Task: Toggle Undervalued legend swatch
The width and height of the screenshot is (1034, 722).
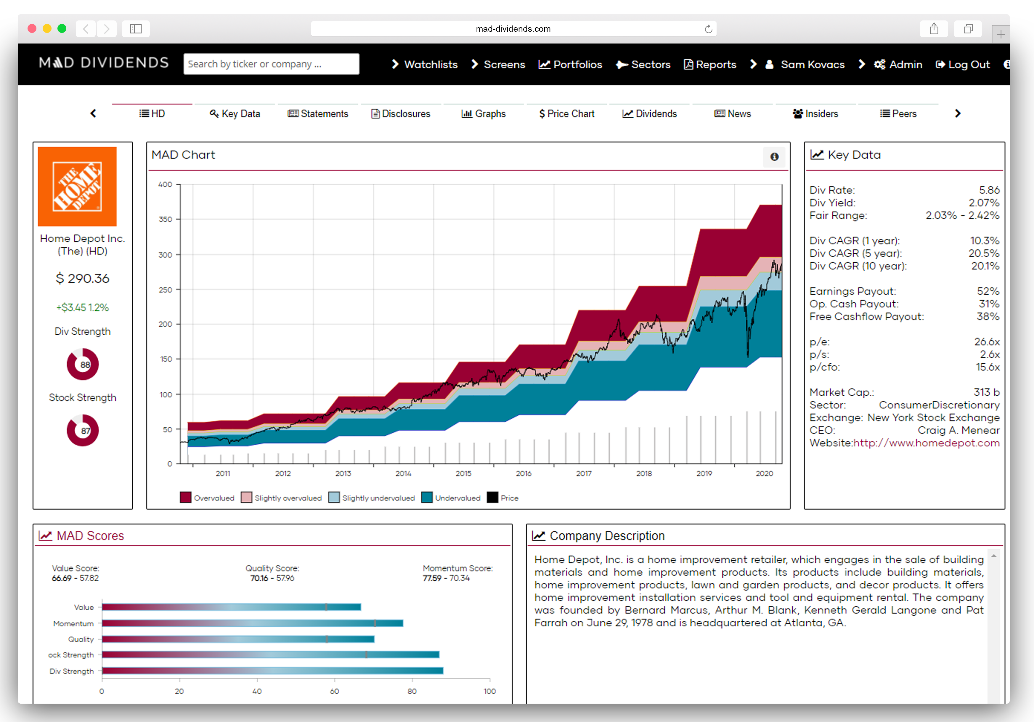Action: point(427,497)
